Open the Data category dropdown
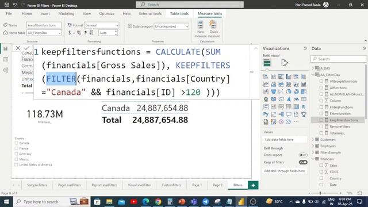The image size is (368, 207). click(x=171, y=26)
